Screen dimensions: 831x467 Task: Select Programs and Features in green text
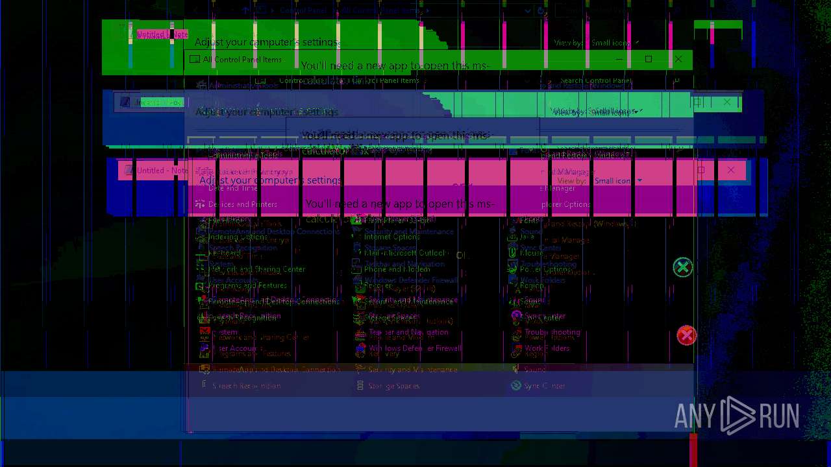(247, 285)
